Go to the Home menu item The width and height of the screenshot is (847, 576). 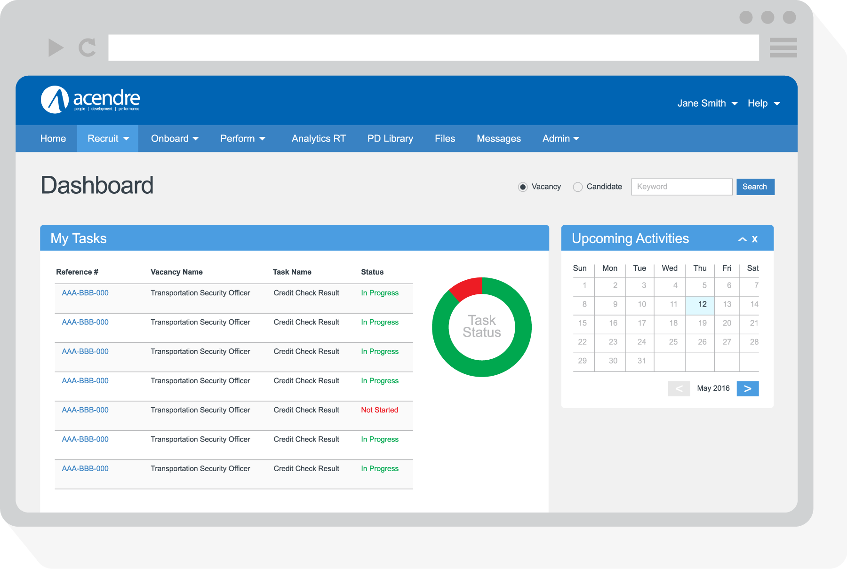(x=53, y=139)
